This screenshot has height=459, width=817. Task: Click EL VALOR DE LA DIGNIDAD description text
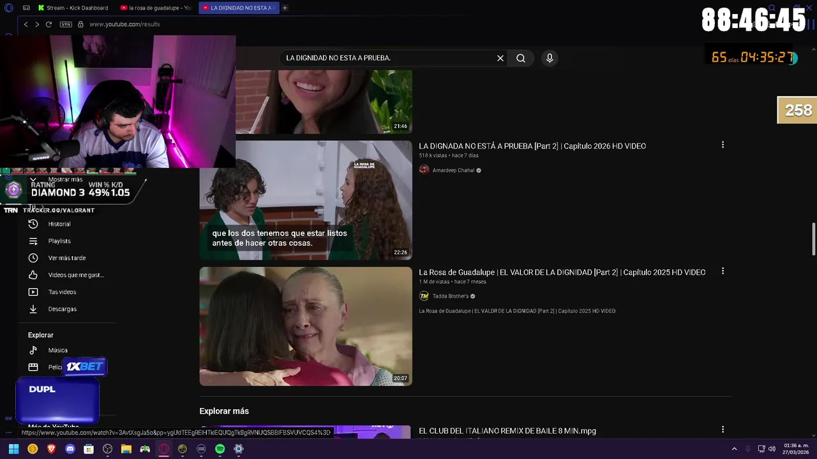pos(517,311)
